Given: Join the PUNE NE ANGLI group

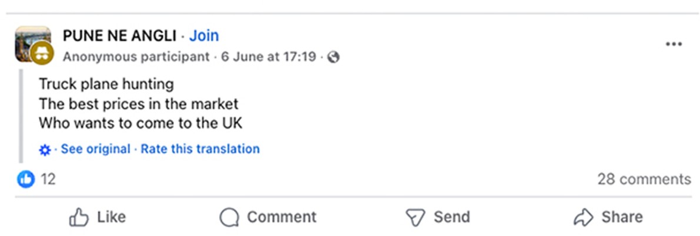Looking at the screenshot, I should pos(204,36).
